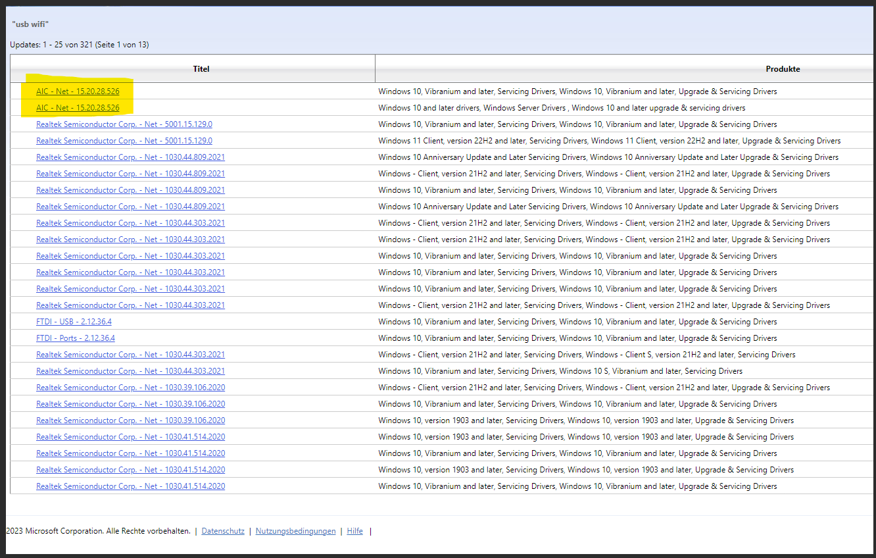Open AIC Net link for Windows Server Drivers
The image size is (876, 558).
click(78, 108)
